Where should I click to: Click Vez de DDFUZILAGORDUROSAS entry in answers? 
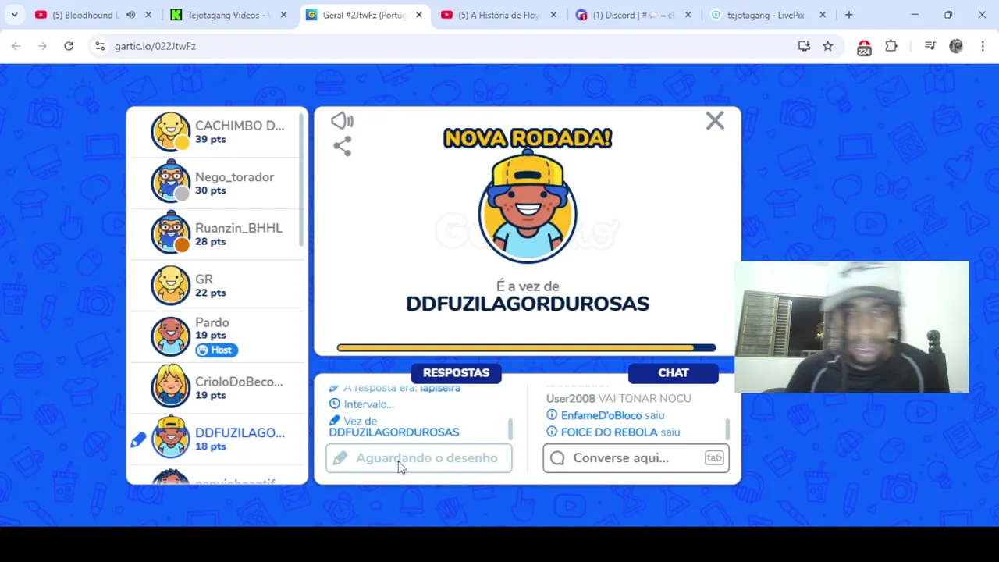tap(394, 426)
